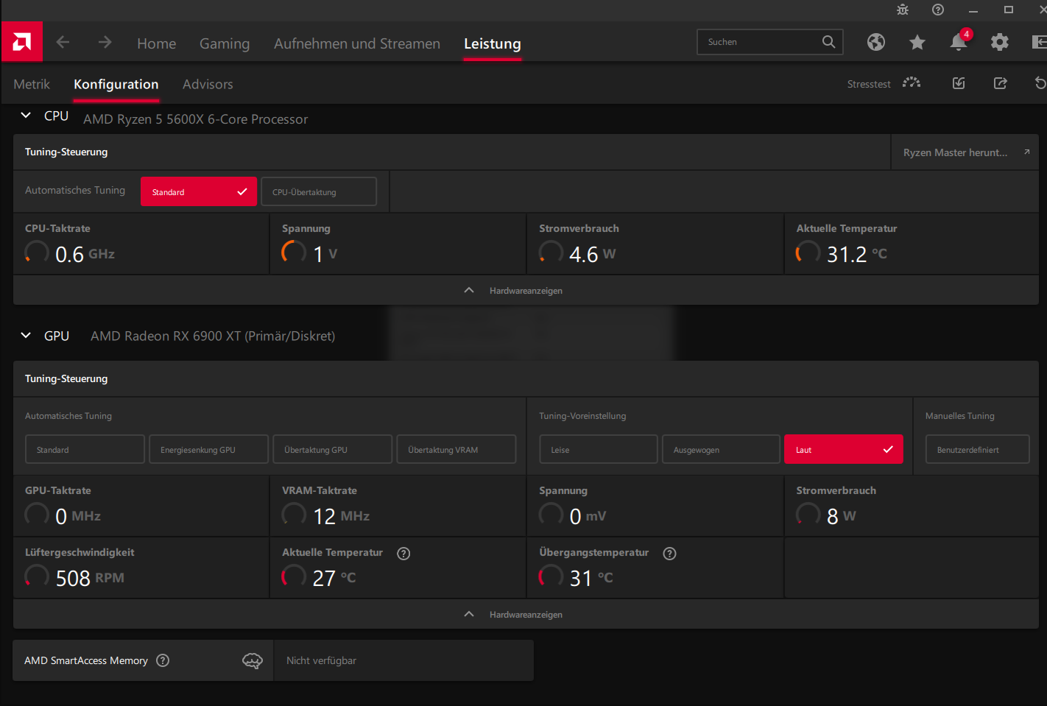This screenshot has width=1047, height=706.
Task: Click the Stresstest gauge icon
Action: (x=912, y=82)
